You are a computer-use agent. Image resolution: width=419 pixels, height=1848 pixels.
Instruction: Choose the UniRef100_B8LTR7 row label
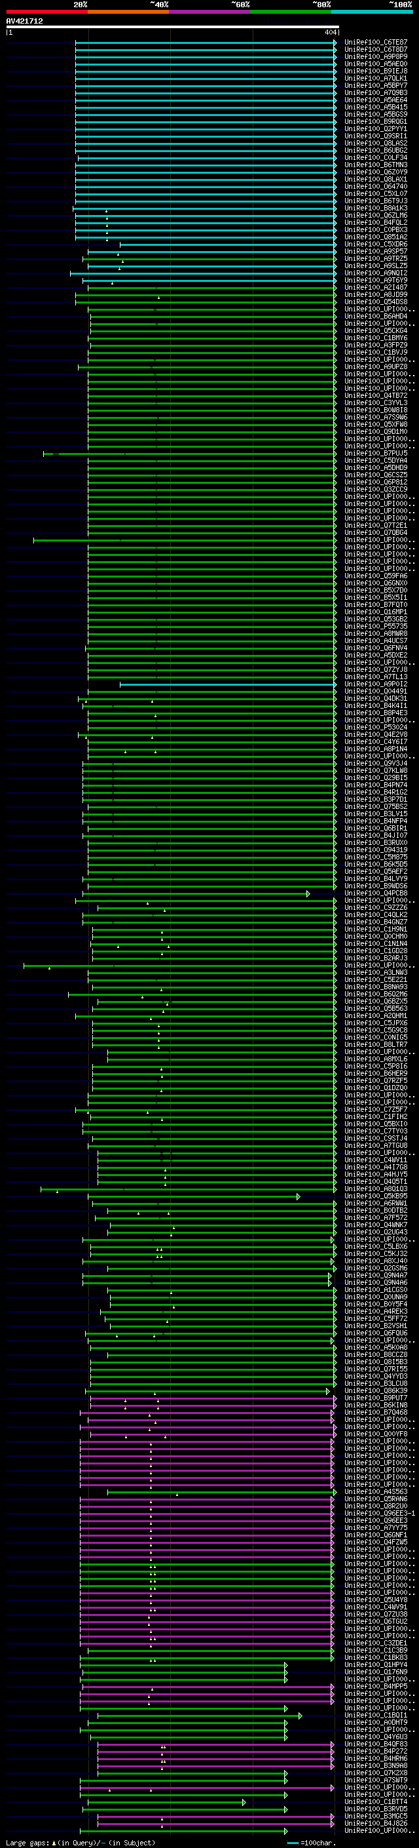point(376,1044)
